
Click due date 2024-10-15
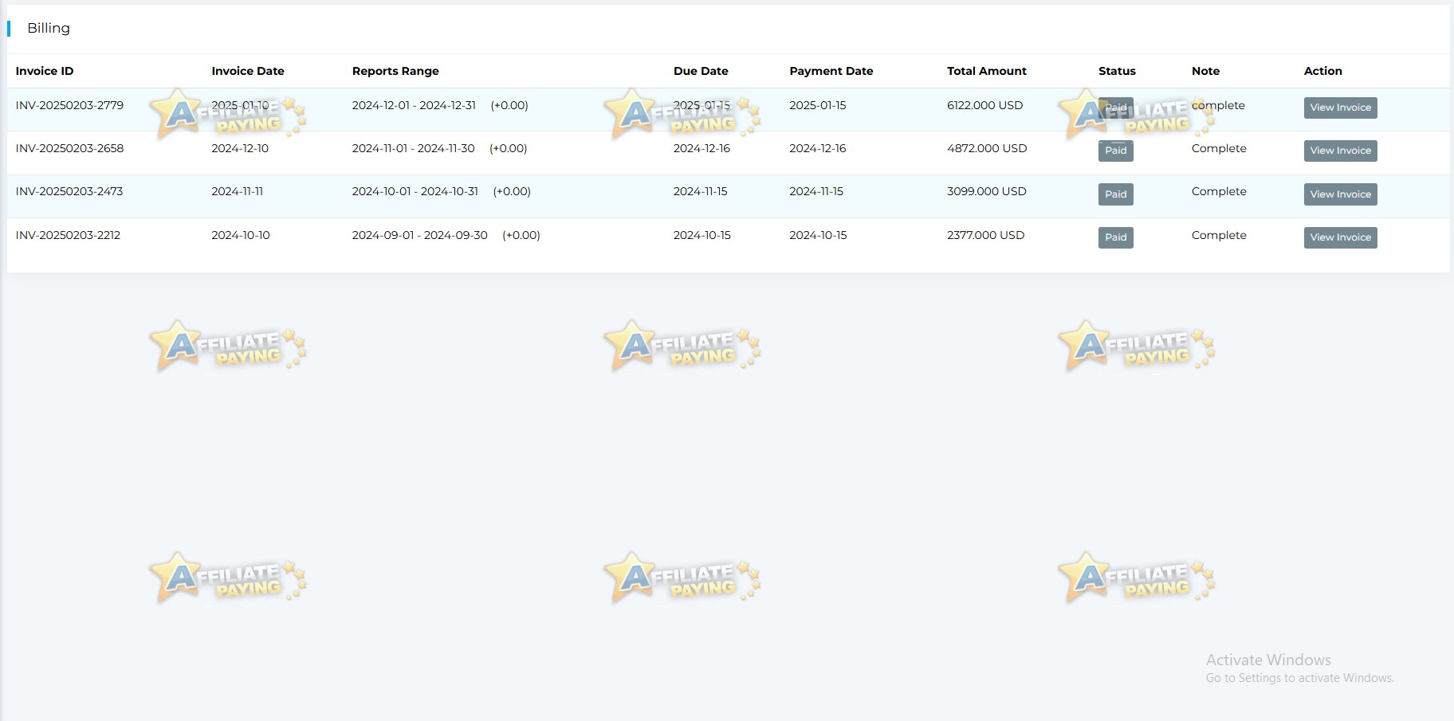tap(702, 235)
